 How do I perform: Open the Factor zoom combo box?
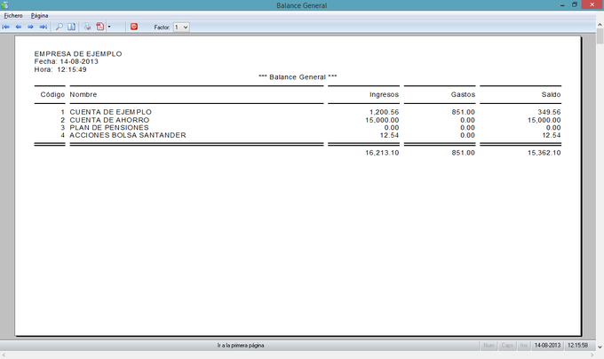[181, 28]
